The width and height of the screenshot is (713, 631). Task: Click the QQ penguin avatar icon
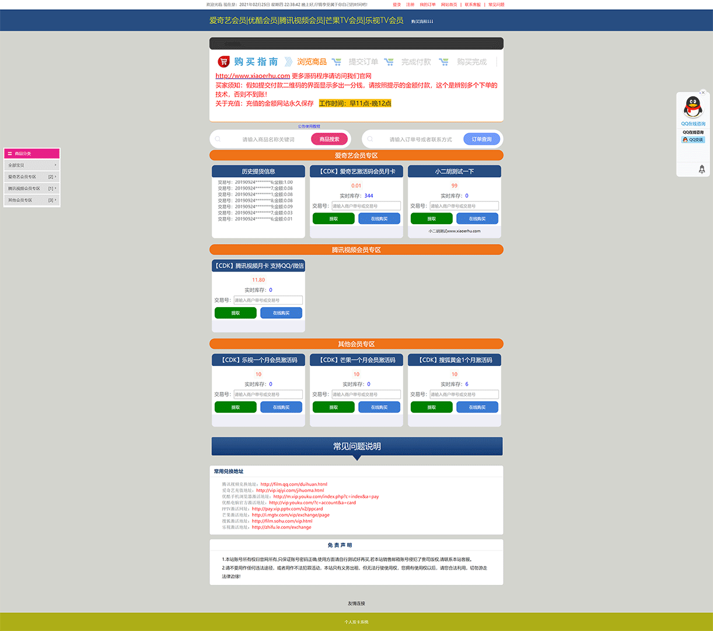[693, 107]
